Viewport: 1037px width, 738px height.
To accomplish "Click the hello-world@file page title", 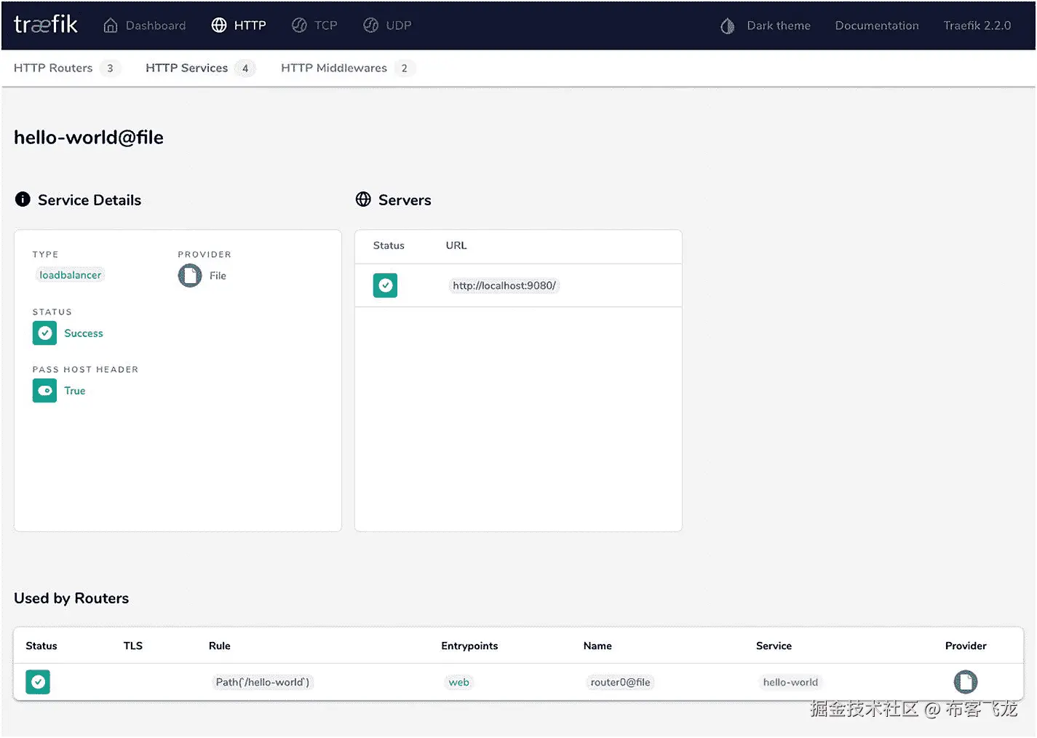I will (x=89, y=138).
